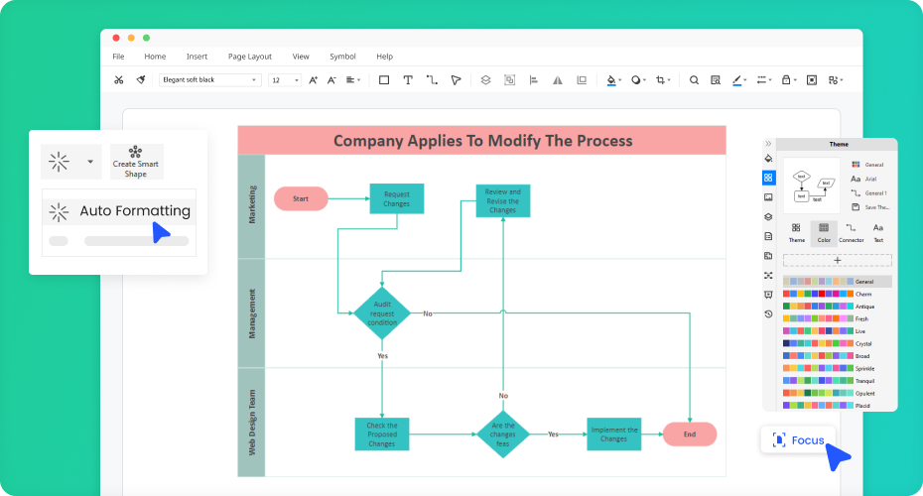Select the Text tool in toolbar
The image size is (923, 496).
pos(408,79)
